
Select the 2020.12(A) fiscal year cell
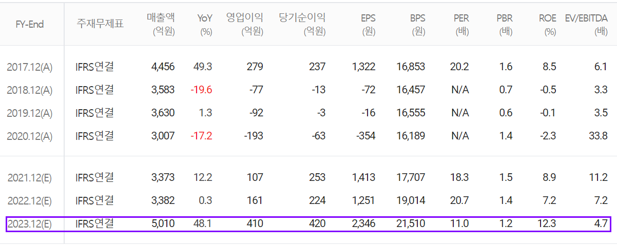tap(30, 136)
